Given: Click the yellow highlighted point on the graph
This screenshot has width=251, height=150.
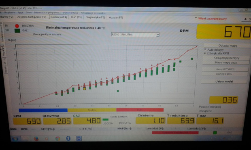Looking at the screenshot, I should click(x=85, y=89).
